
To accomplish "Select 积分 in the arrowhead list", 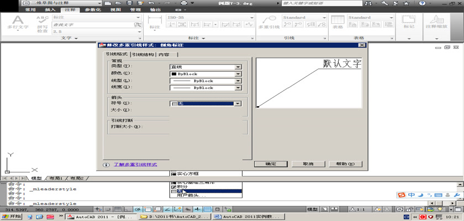I will click(x=205, y=187).
